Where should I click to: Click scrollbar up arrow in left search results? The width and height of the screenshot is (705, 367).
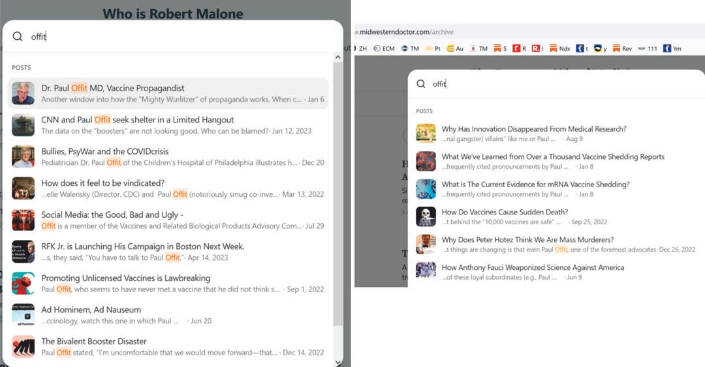click(x=337, y=57)
